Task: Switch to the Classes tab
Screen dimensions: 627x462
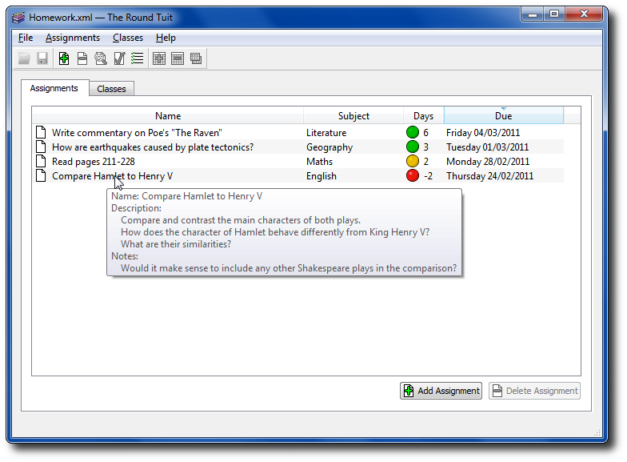Action: point(111,89)
